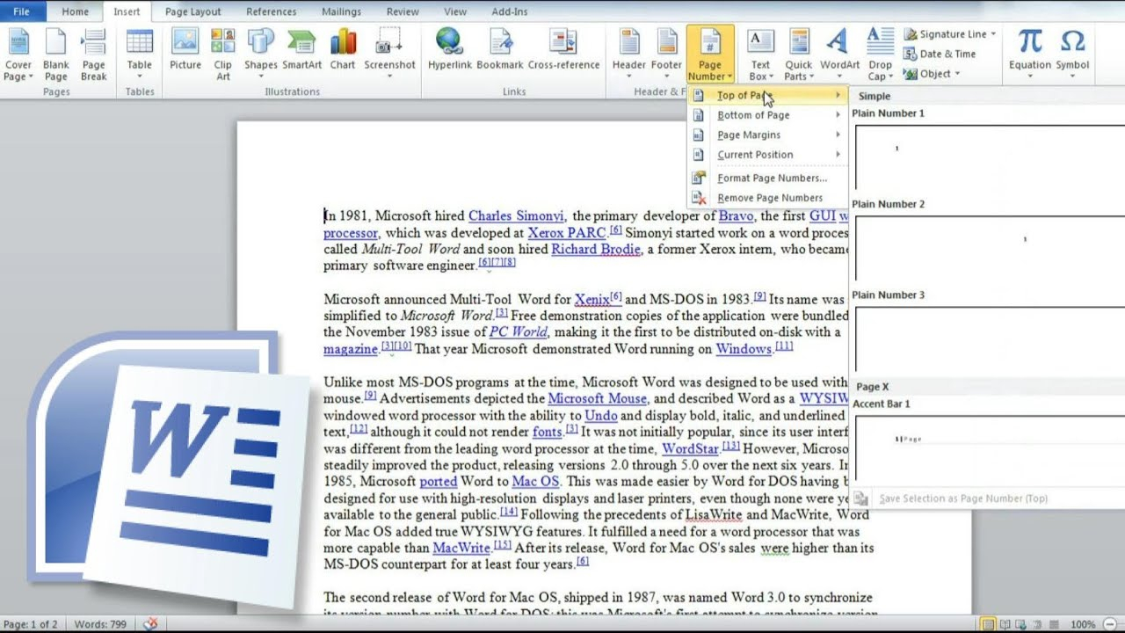Screen dimensions: 1125x633
Task: Open the proofing errors status icon
Action: [x=149, y=624]
